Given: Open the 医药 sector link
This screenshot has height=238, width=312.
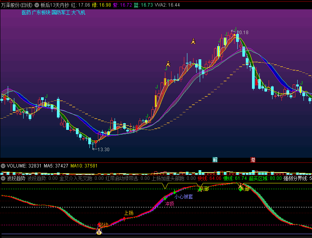Looking at the screenshot, I should coord(26,12).
